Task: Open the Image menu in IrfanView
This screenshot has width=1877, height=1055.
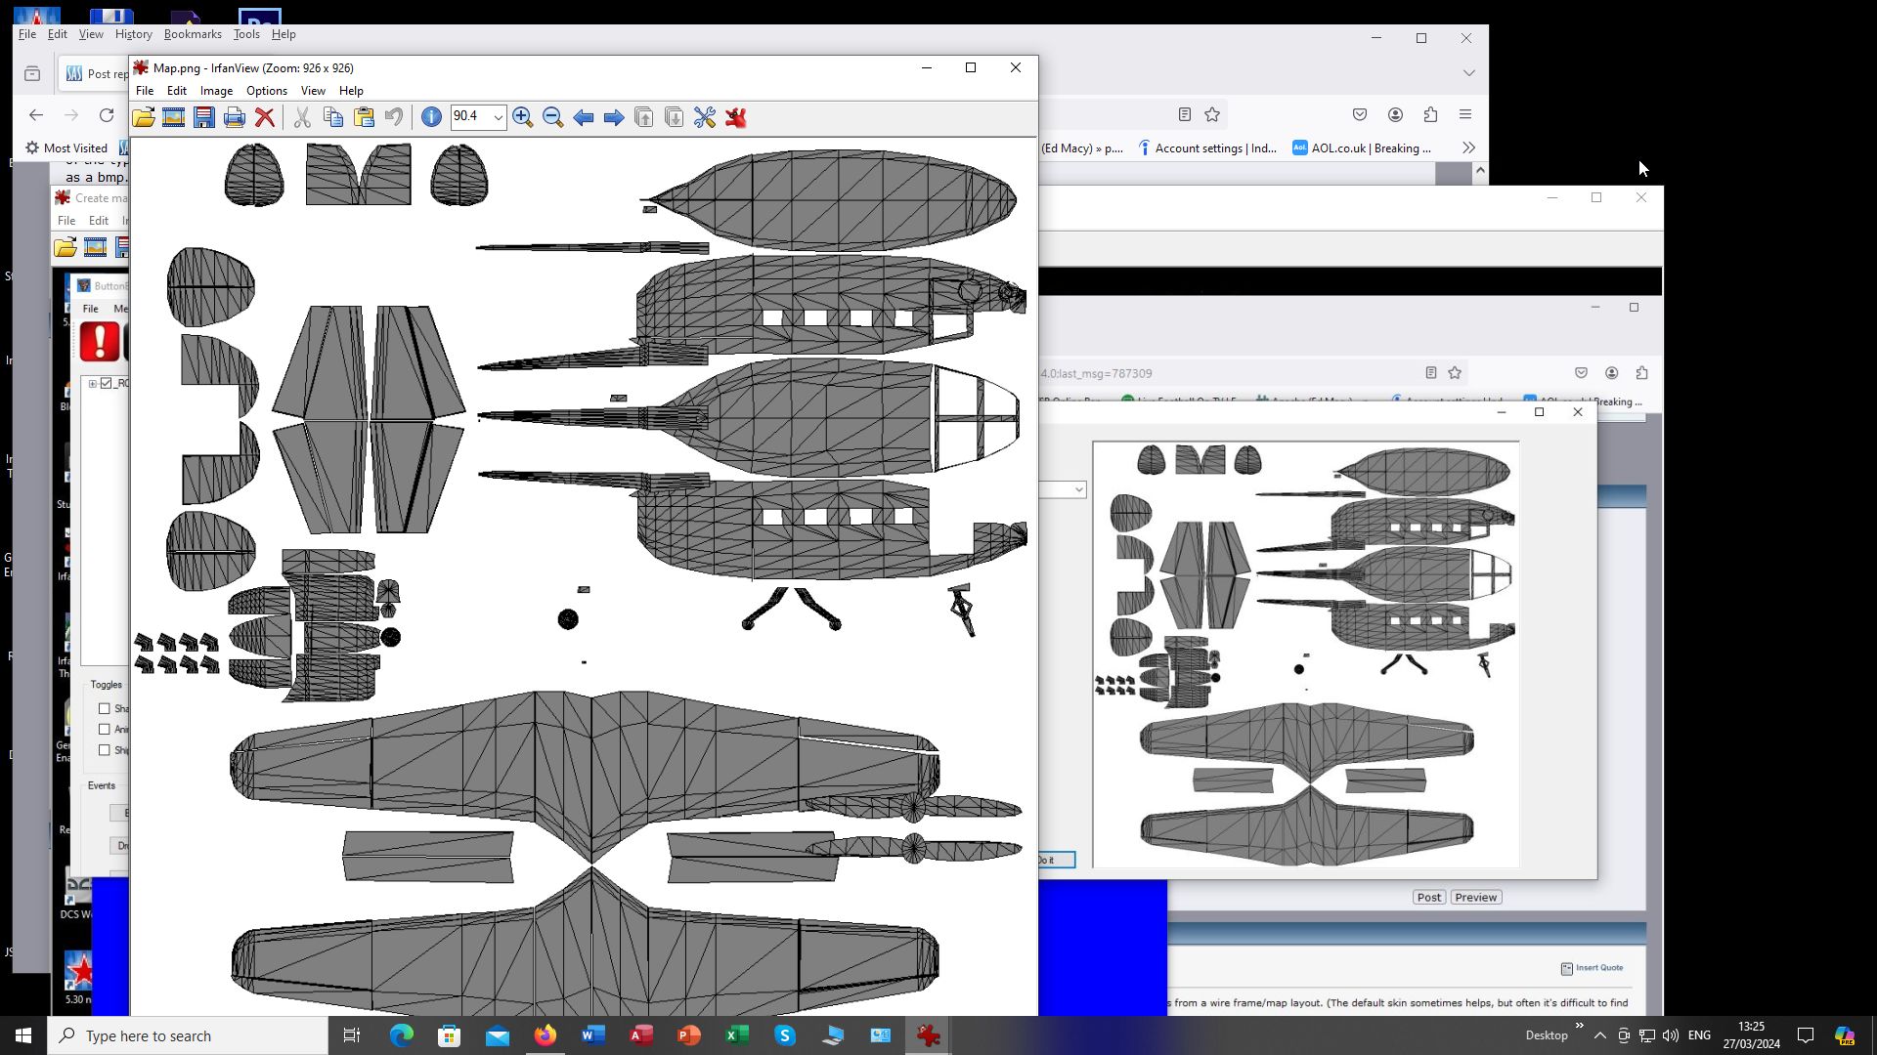Action: (216, 91)
